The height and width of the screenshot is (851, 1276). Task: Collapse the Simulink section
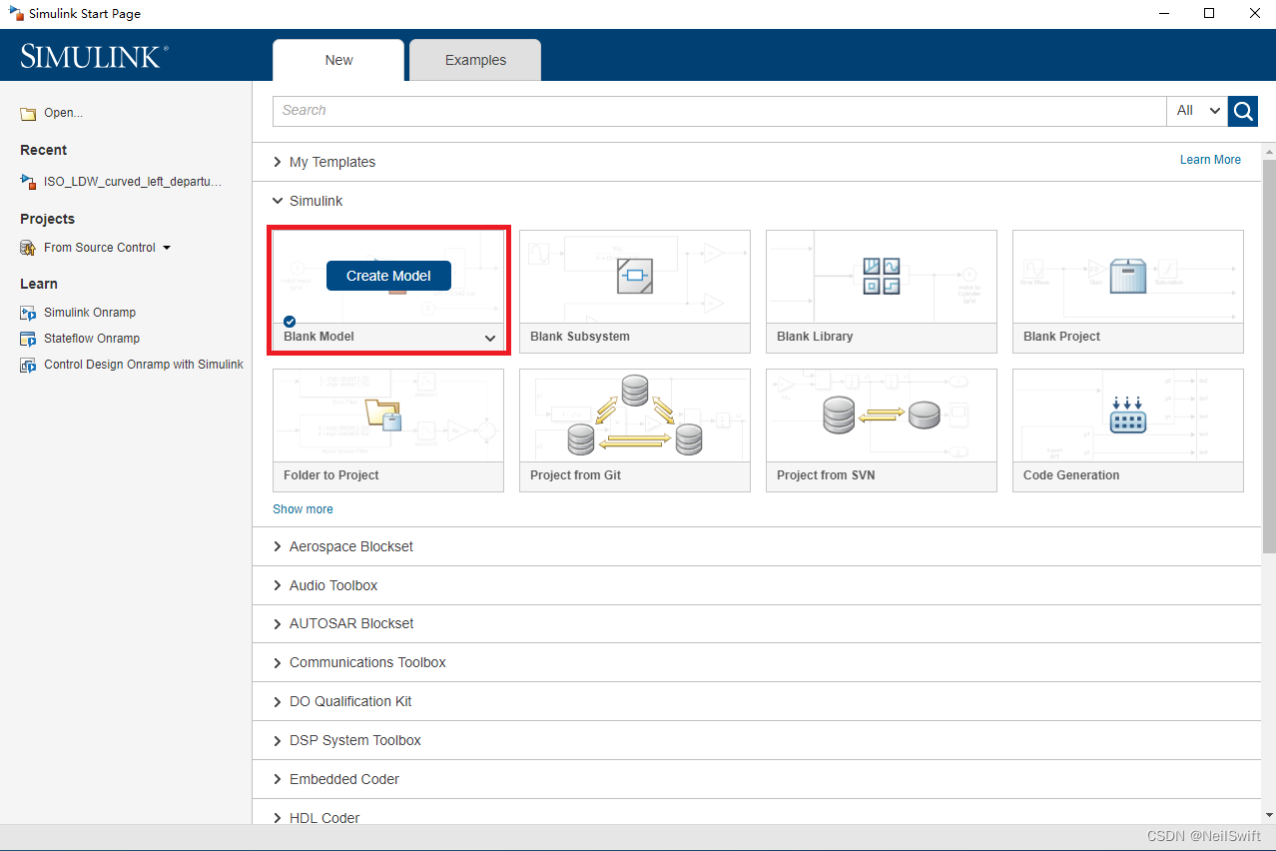(x=278, y=201)
